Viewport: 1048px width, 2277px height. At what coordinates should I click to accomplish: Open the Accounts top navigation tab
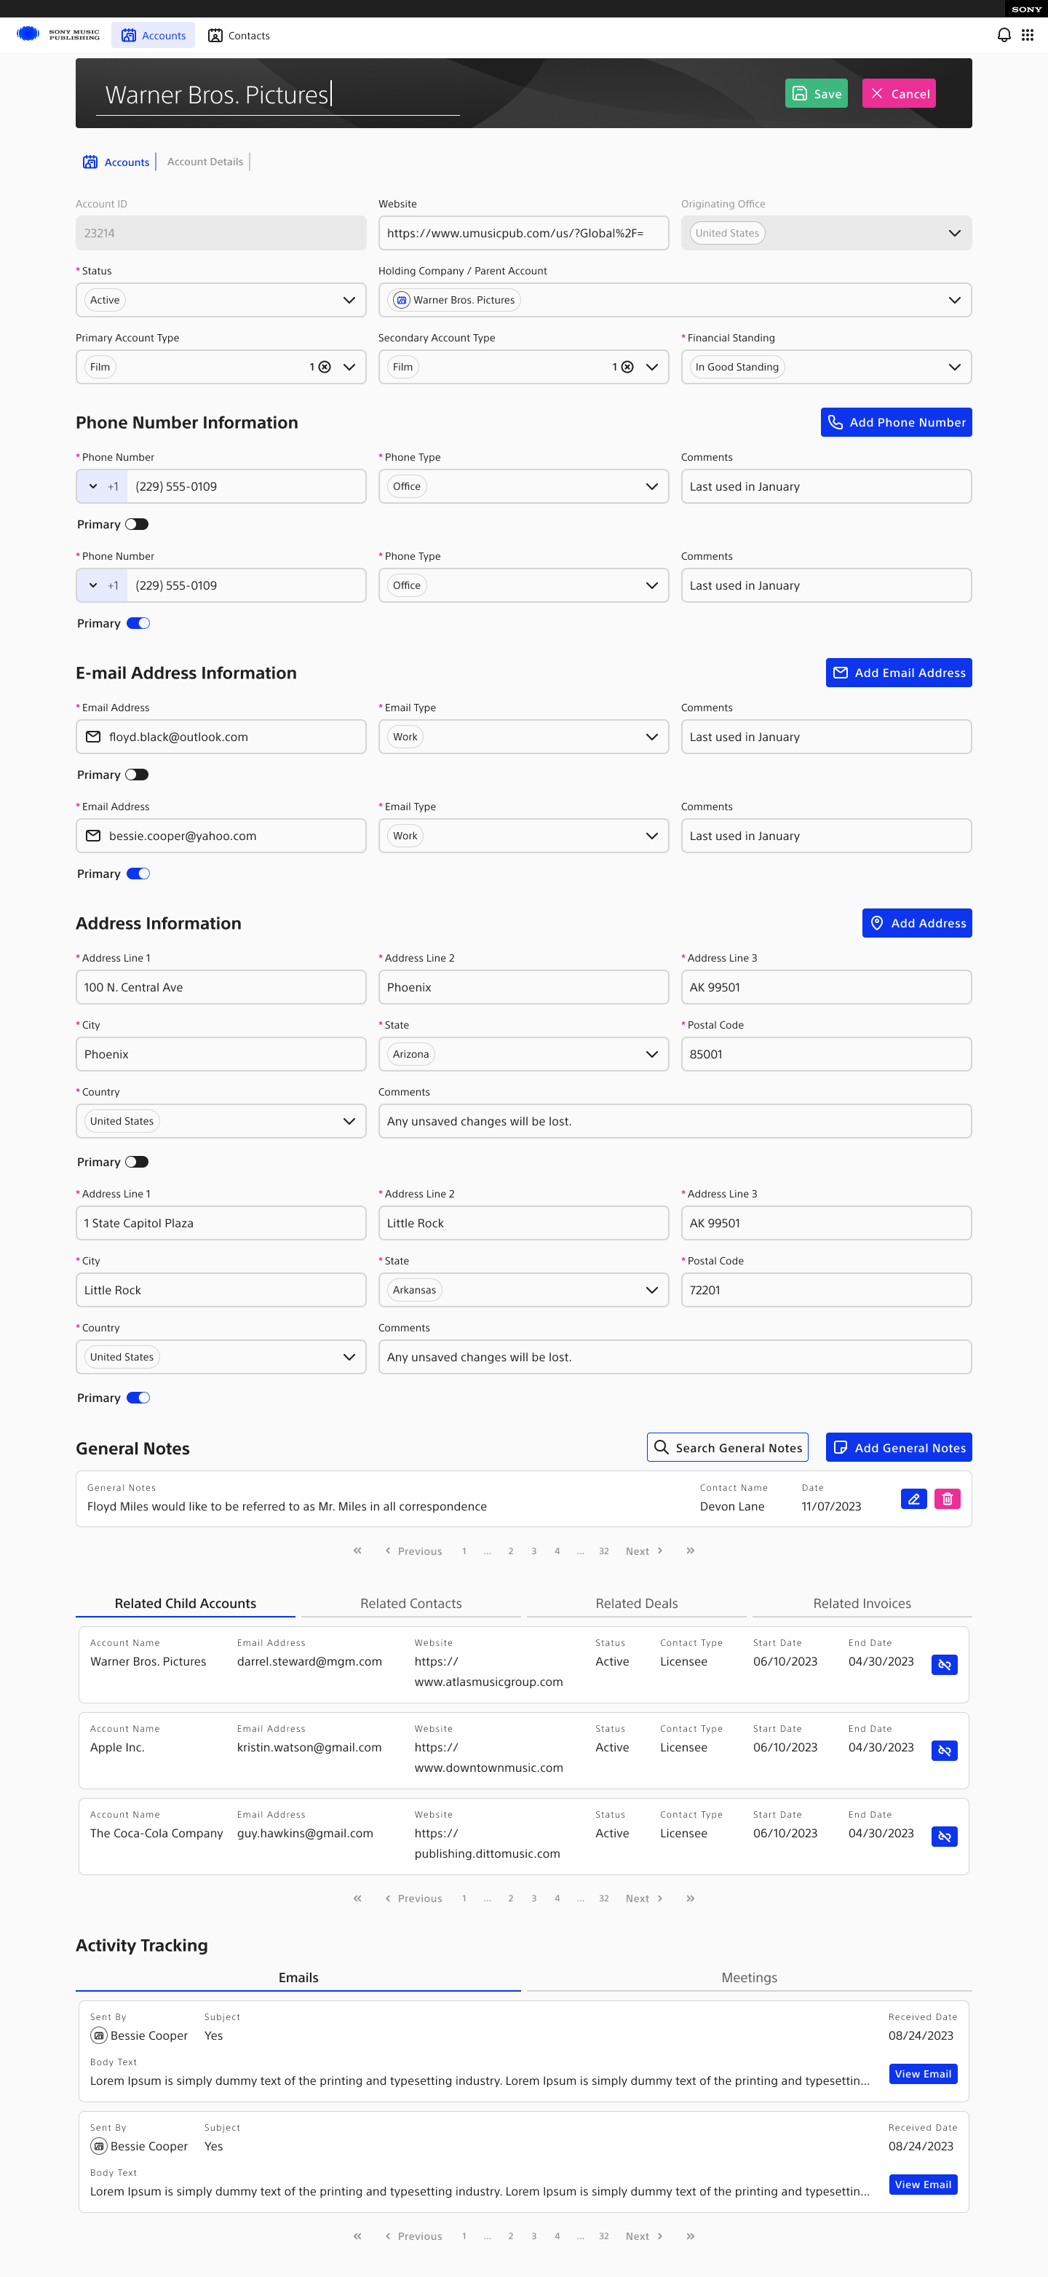(x=153, y=36)
